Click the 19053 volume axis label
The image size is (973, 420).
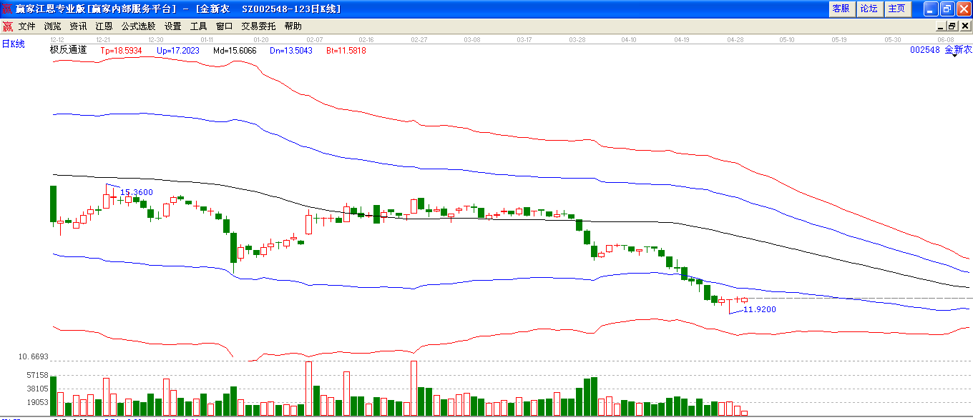tap(37, 402)
